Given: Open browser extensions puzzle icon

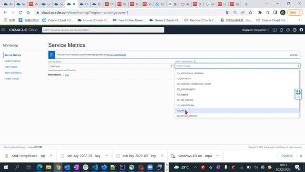Looking at the screenshot, I should coord(260,12).
